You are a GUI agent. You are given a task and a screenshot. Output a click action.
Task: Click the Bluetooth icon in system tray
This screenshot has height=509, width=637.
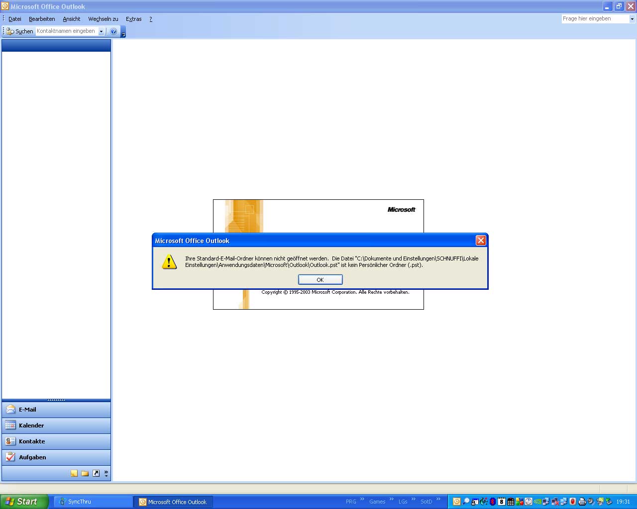pyautogui.click(x=493, y=502)
